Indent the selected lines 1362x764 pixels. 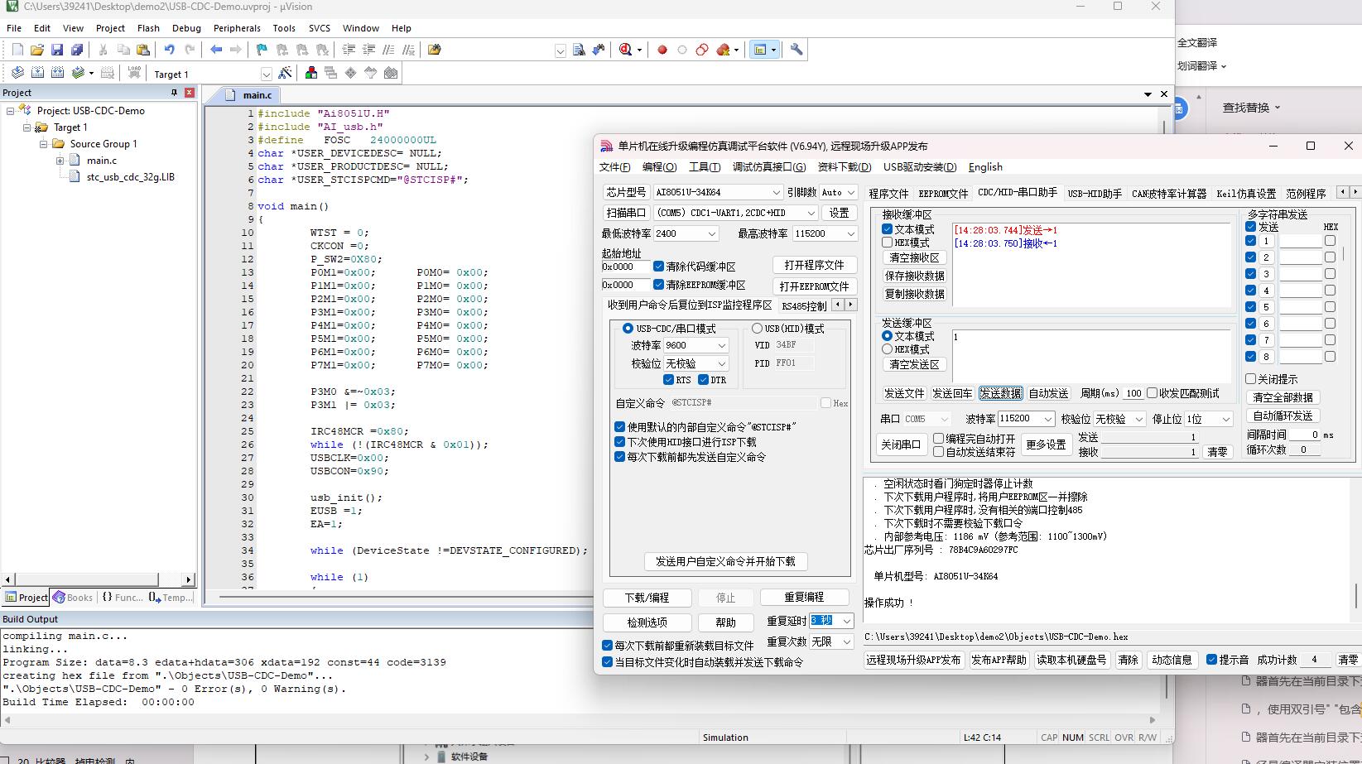tap(349, 50)
